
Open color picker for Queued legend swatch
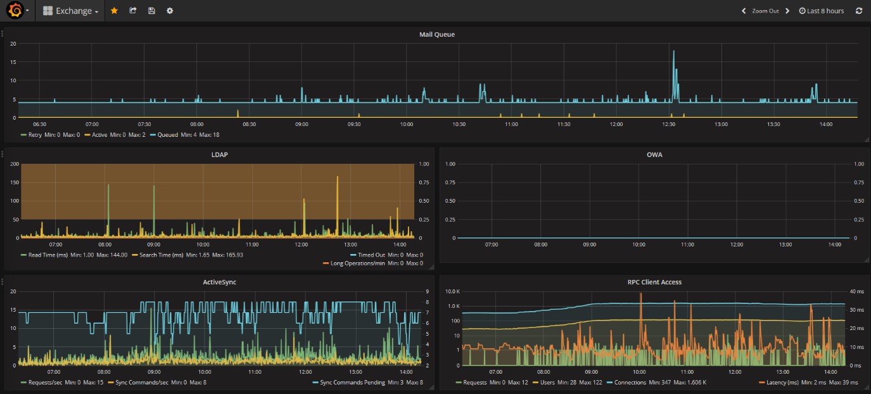tap(153, 135)
